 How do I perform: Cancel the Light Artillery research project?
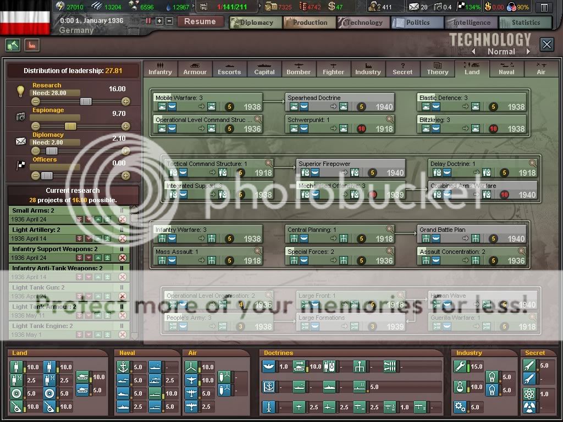(x=123, y=238)
